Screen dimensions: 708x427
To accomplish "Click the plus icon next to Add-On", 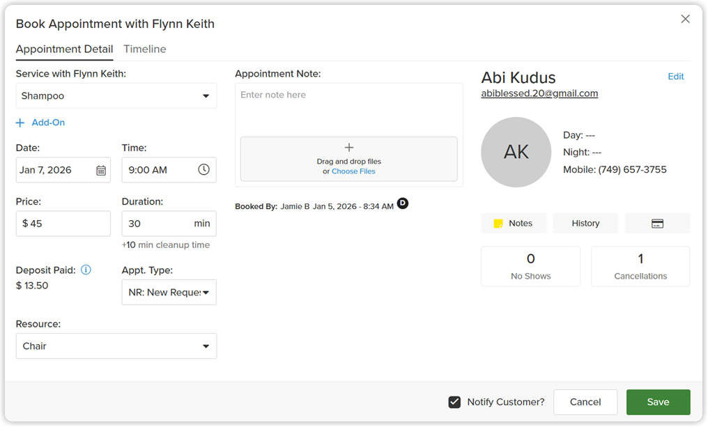I will pyautogui.click(x=20, y=123).
